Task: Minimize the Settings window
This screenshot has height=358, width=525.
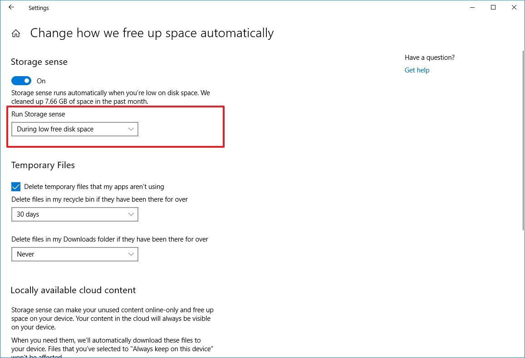Action: coord(472,8)
